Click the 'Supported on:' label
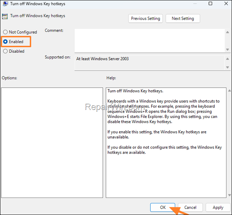 coord(57,57)
